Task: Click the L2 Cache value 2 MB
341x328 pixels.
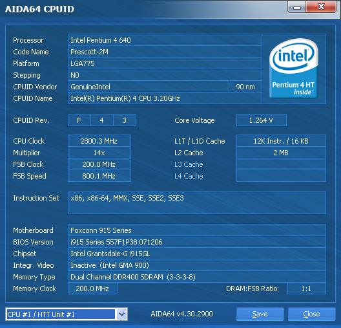Action: click(281, 153)
